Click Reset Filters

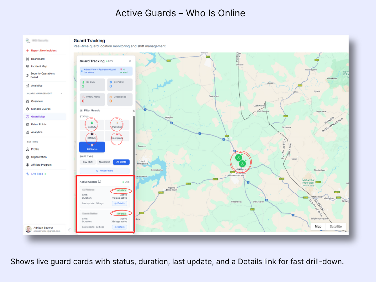coord(105,171)
